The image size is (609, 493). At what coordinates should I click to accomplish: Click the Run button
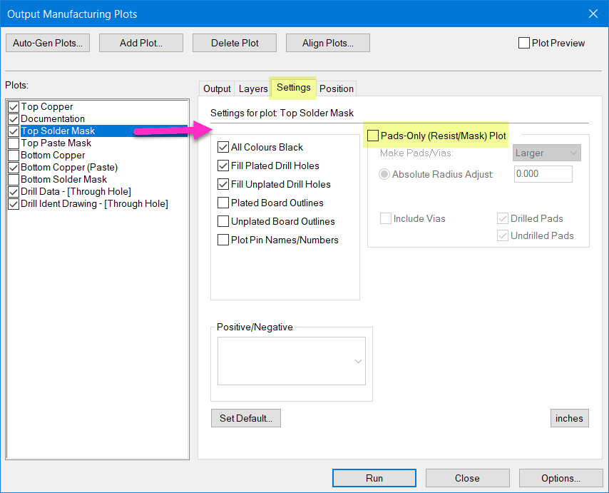tap(374, 478)
